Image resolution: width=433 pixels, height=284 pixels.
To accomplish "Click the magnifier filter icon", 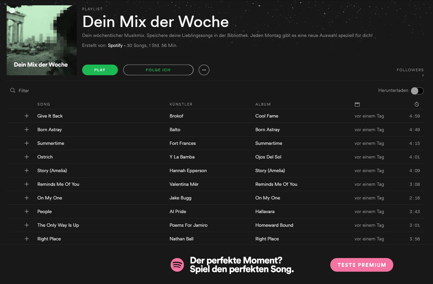I will pyautogui.click(x=13, y=90).
